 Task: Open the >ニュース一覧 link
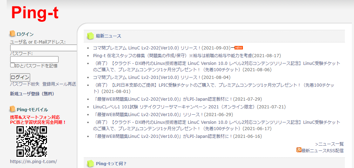329,144
